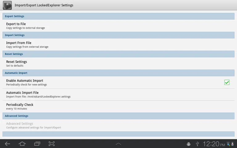Change the Automatic Import File path
The height and width of the screenshot is (148, 237).
pos(118,94)
